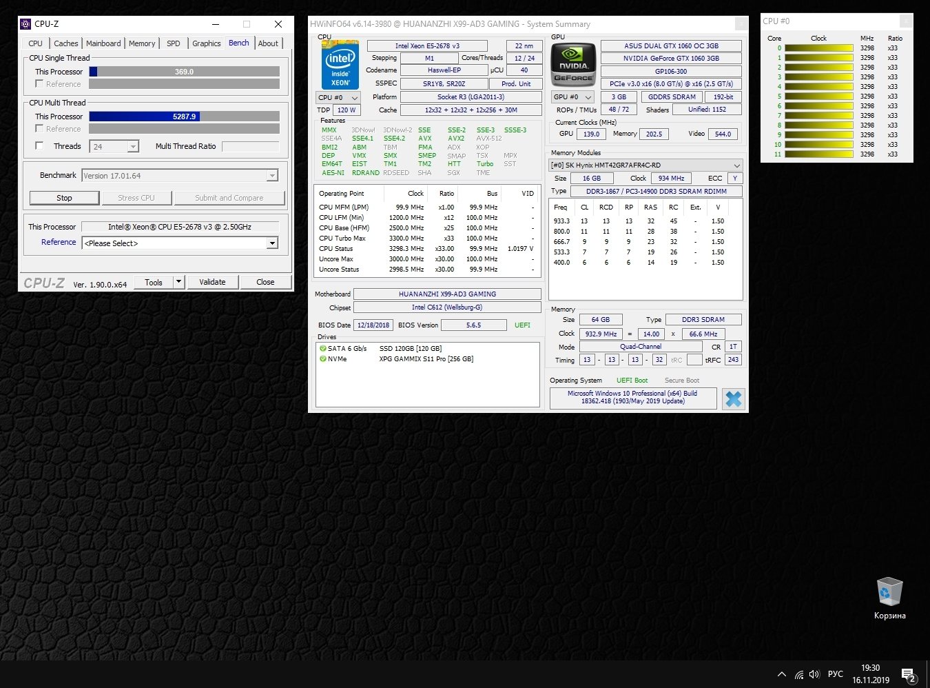Click the "ASUS DUAL GTX 1060 OC 3GB" field
Image resolution: width=930 pixels, height=688 pixels.
[671, 46]
